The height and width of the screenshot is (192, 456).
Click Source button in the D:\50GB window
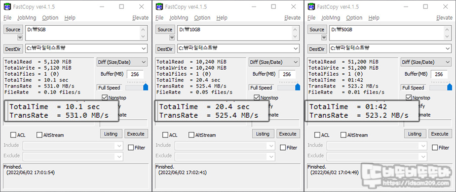pyautogui.click(x=317, y=30)
